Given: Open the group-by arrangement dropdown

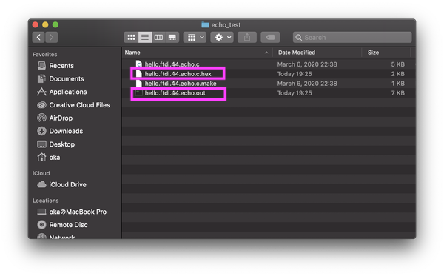Looking at the screenshot, I should [195, 37].
